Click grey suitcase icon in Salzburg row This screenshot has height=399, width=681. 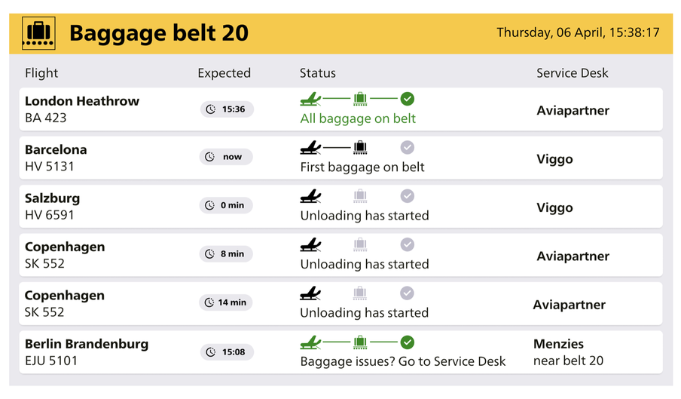pos(360,196)
